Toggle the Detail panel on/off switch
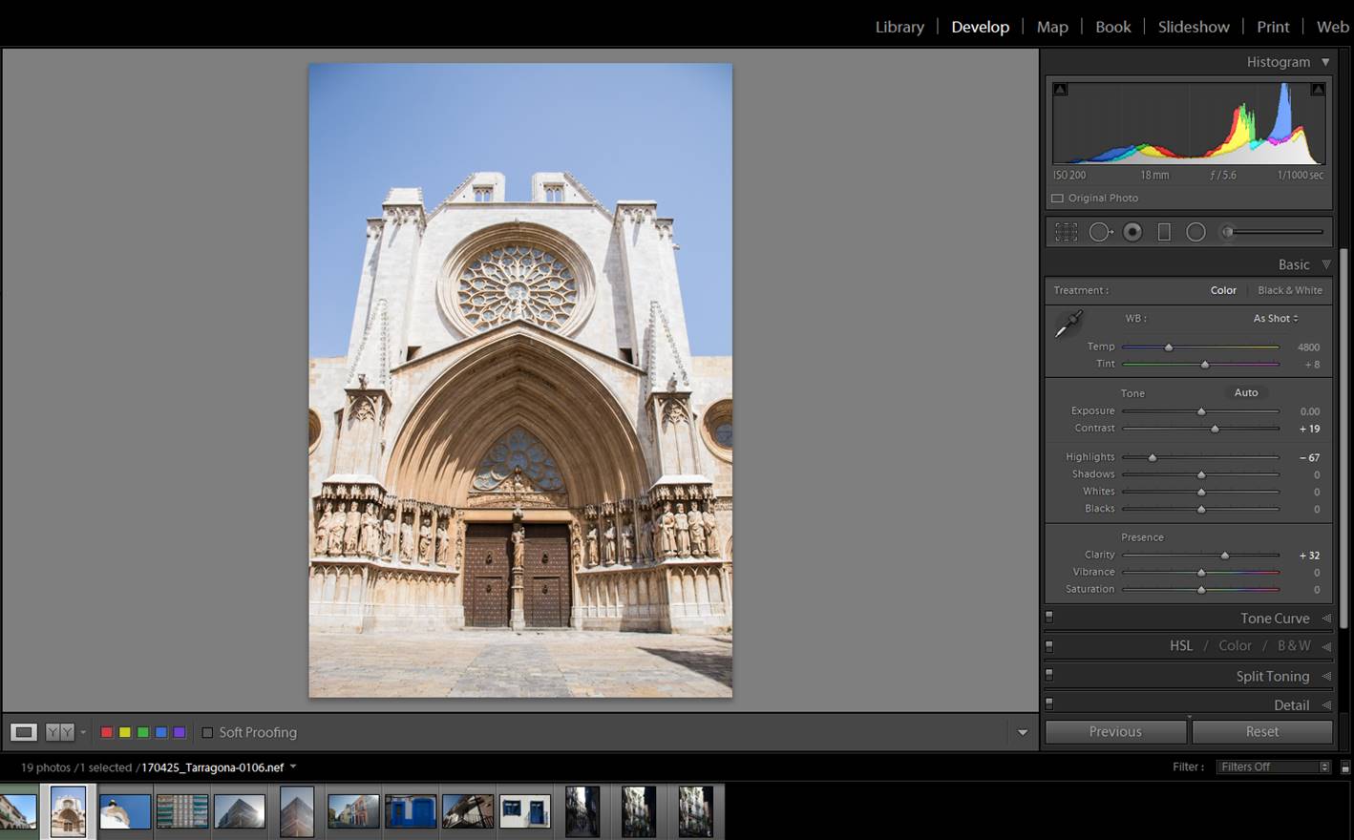Viewport: 1354px width, 840px height. coord(1048,703)
